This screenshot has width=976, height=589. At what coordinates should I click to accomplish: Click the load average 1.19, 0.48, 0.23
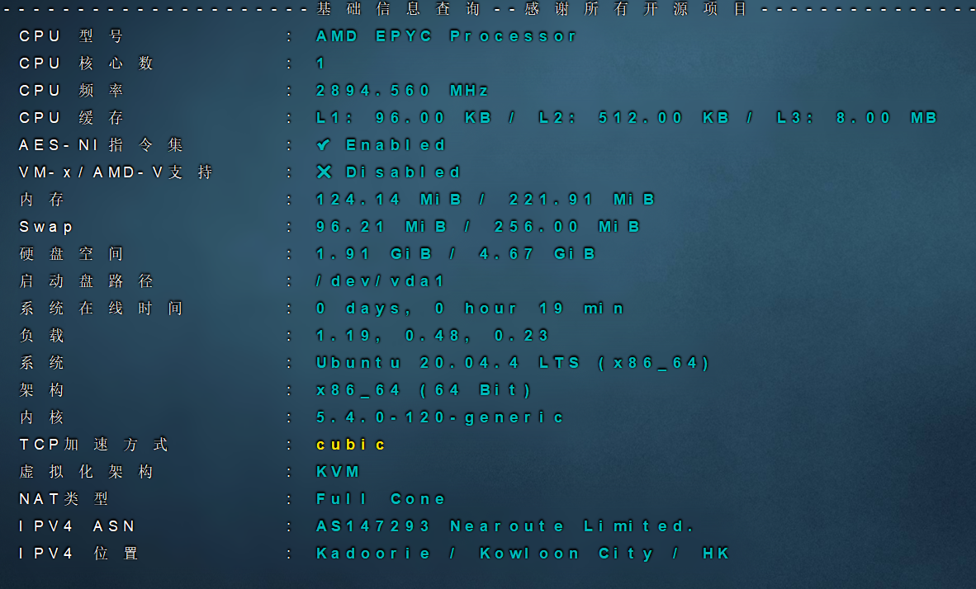pyautogui.click(x=433, y=336)
